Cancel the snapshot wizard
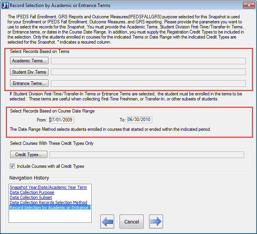 pos(132,222)
